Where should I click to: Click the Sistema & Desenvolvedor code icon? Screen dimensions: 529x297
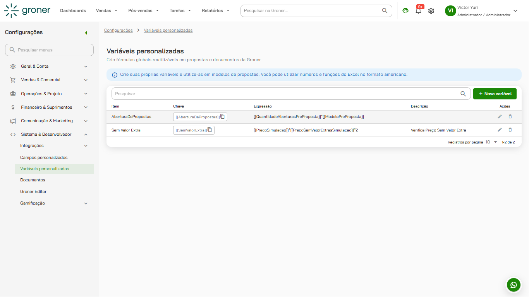pyautogui.click(x=13, y=135)
